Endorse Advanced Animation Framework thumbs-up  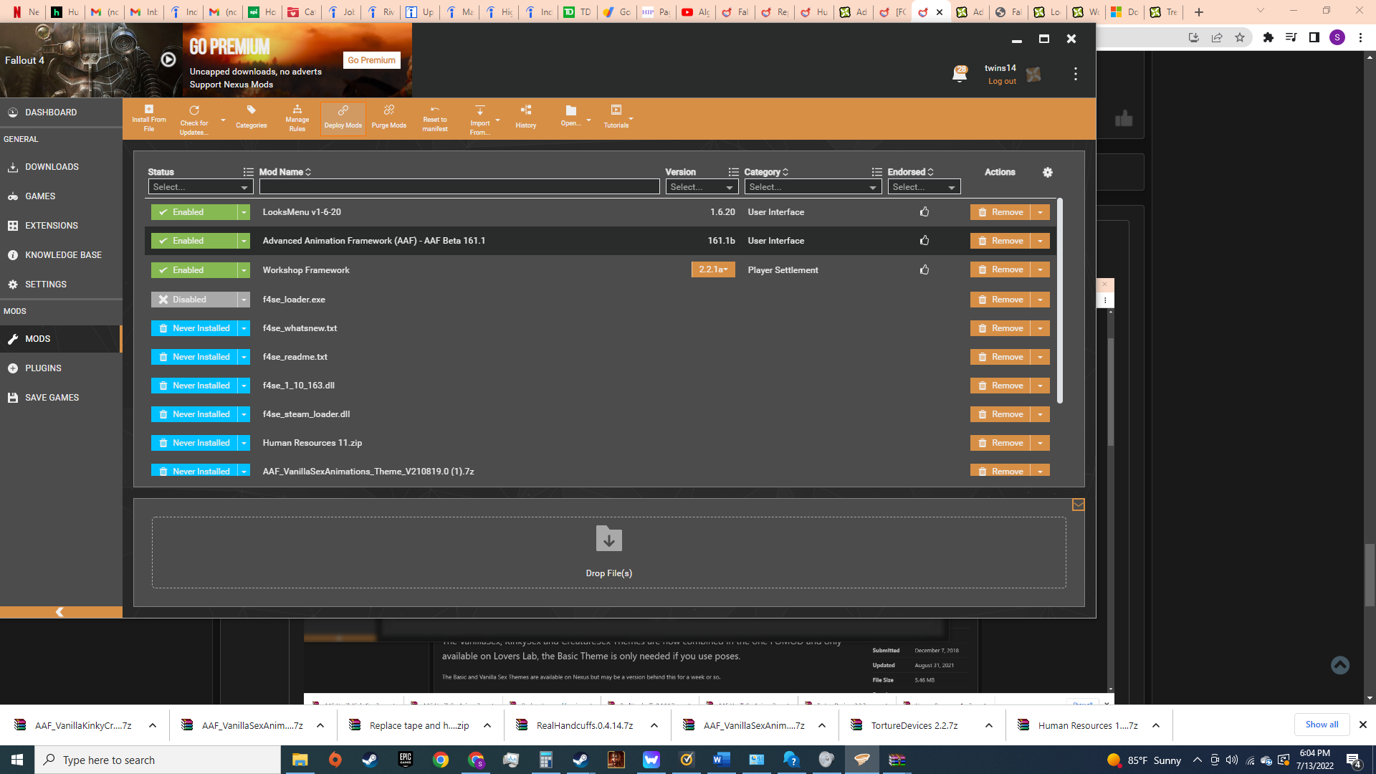coord(924,240)
